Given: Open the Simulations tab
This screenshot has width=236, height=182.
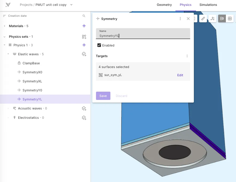Looking at the screenshot, I should click(208, 5).
